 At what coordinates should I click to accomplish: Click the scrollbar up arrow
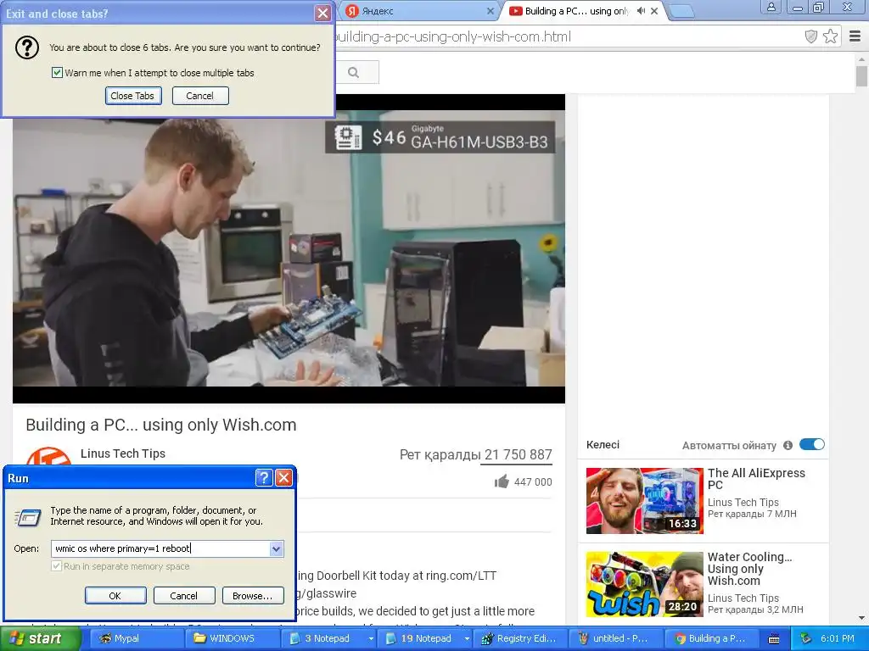click(861, 58)
